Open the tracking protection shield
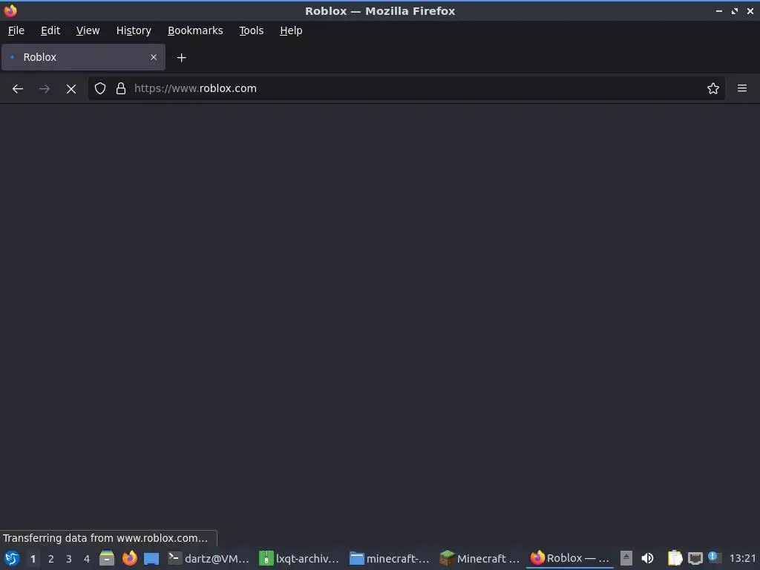Screen dimensions: 760x570 (x=100, y=89)
